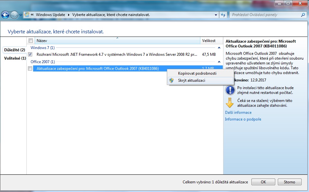The image size is (309, 192).
Task: Toggle the select-all checkbox in header
Action: [31, 41]
